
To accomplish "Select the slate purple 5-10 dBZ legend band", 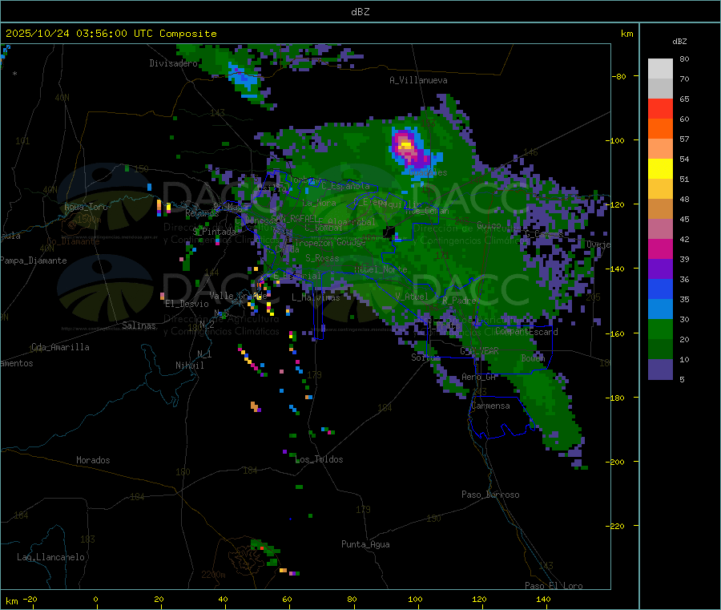I will tap(660, 370).
